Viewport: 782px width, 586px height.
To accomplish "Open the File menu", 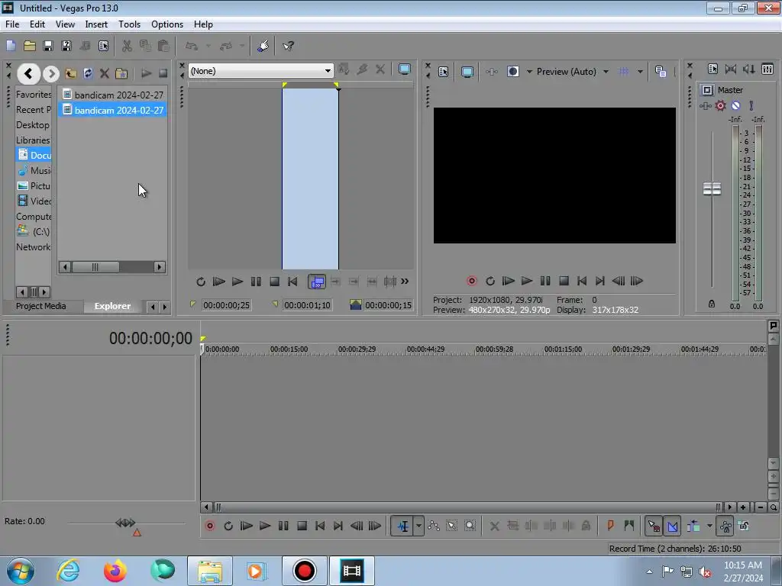I will click(x=12, y=24).
